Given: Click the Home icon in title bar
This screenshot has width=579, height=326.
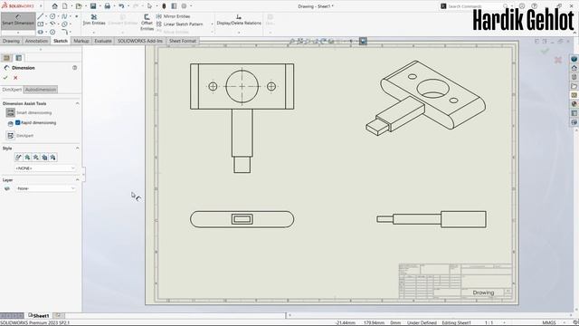Looking at the screenshot, I should coord(54,6).
